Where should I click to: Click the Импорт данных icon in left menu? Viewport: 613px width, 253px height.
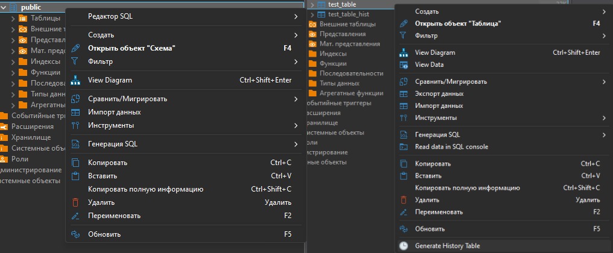75,112
